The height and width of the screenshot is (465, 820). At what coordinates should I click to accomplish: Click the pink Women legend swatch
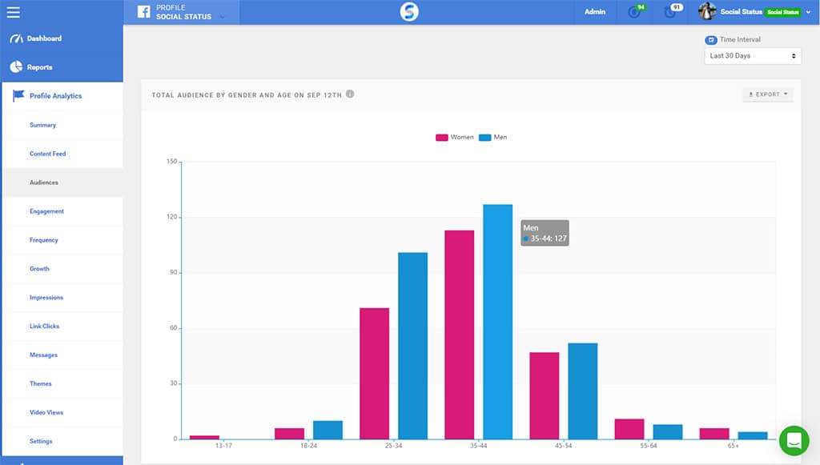coord(442,138)
